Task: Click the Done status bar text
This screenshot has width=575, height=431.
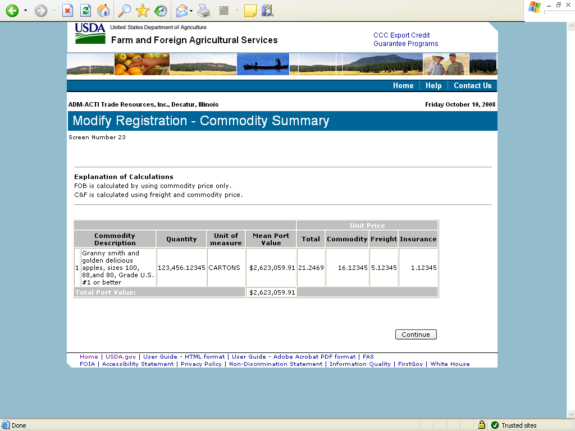Action: (x=19, y=425)
